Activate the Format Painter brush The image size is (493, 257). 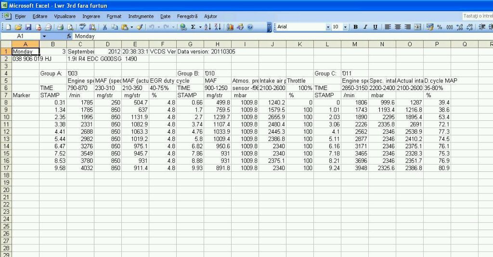(x=140, y=27)
